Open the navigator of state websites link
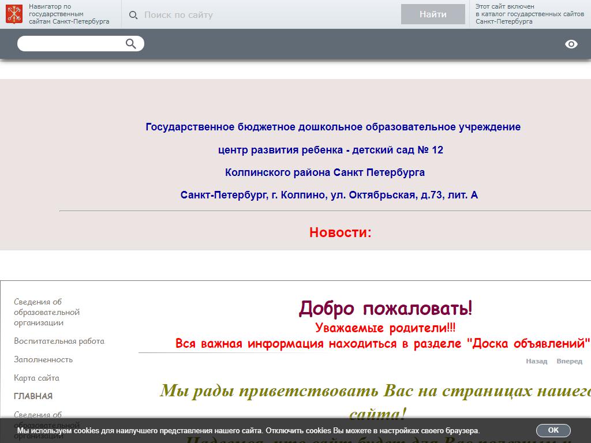This screenshot has height=443, width=591. pyautogui.click(x=69, y=14)
